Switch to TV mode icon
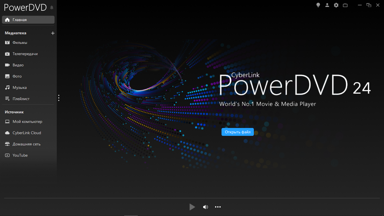Viewport: 384px width, 216px height. 345,5
